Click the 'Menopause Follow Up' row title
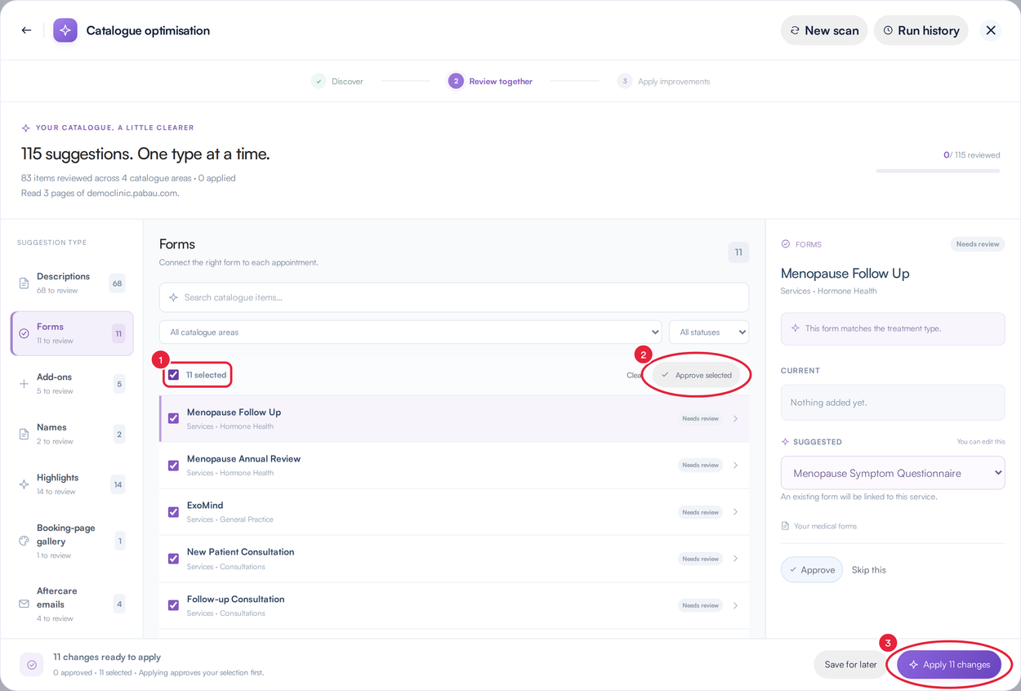Screen dimensions: 1021x691 (x=234, y=412)
